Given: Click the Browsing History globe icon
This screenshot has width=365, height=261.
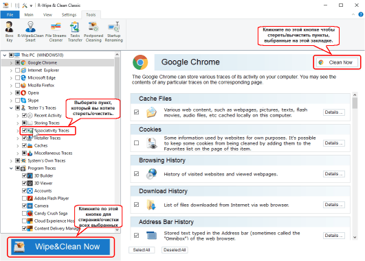Looking at the screenshot, I should (151, 174).
